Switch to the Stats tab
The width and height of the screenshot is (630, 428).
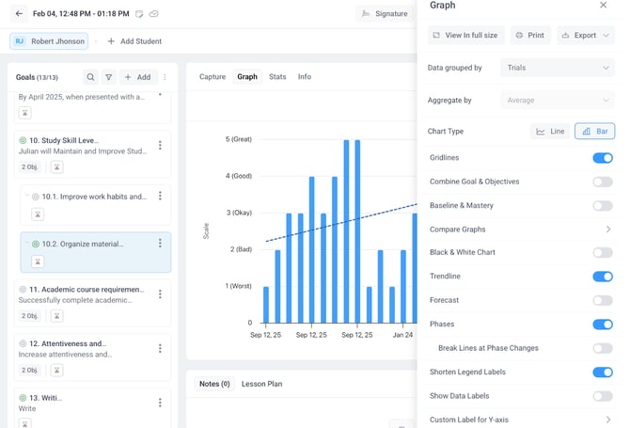coord(277,77)
